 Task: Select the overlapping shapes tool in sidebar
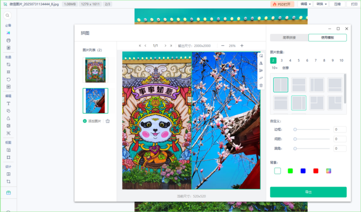[8, 111]
